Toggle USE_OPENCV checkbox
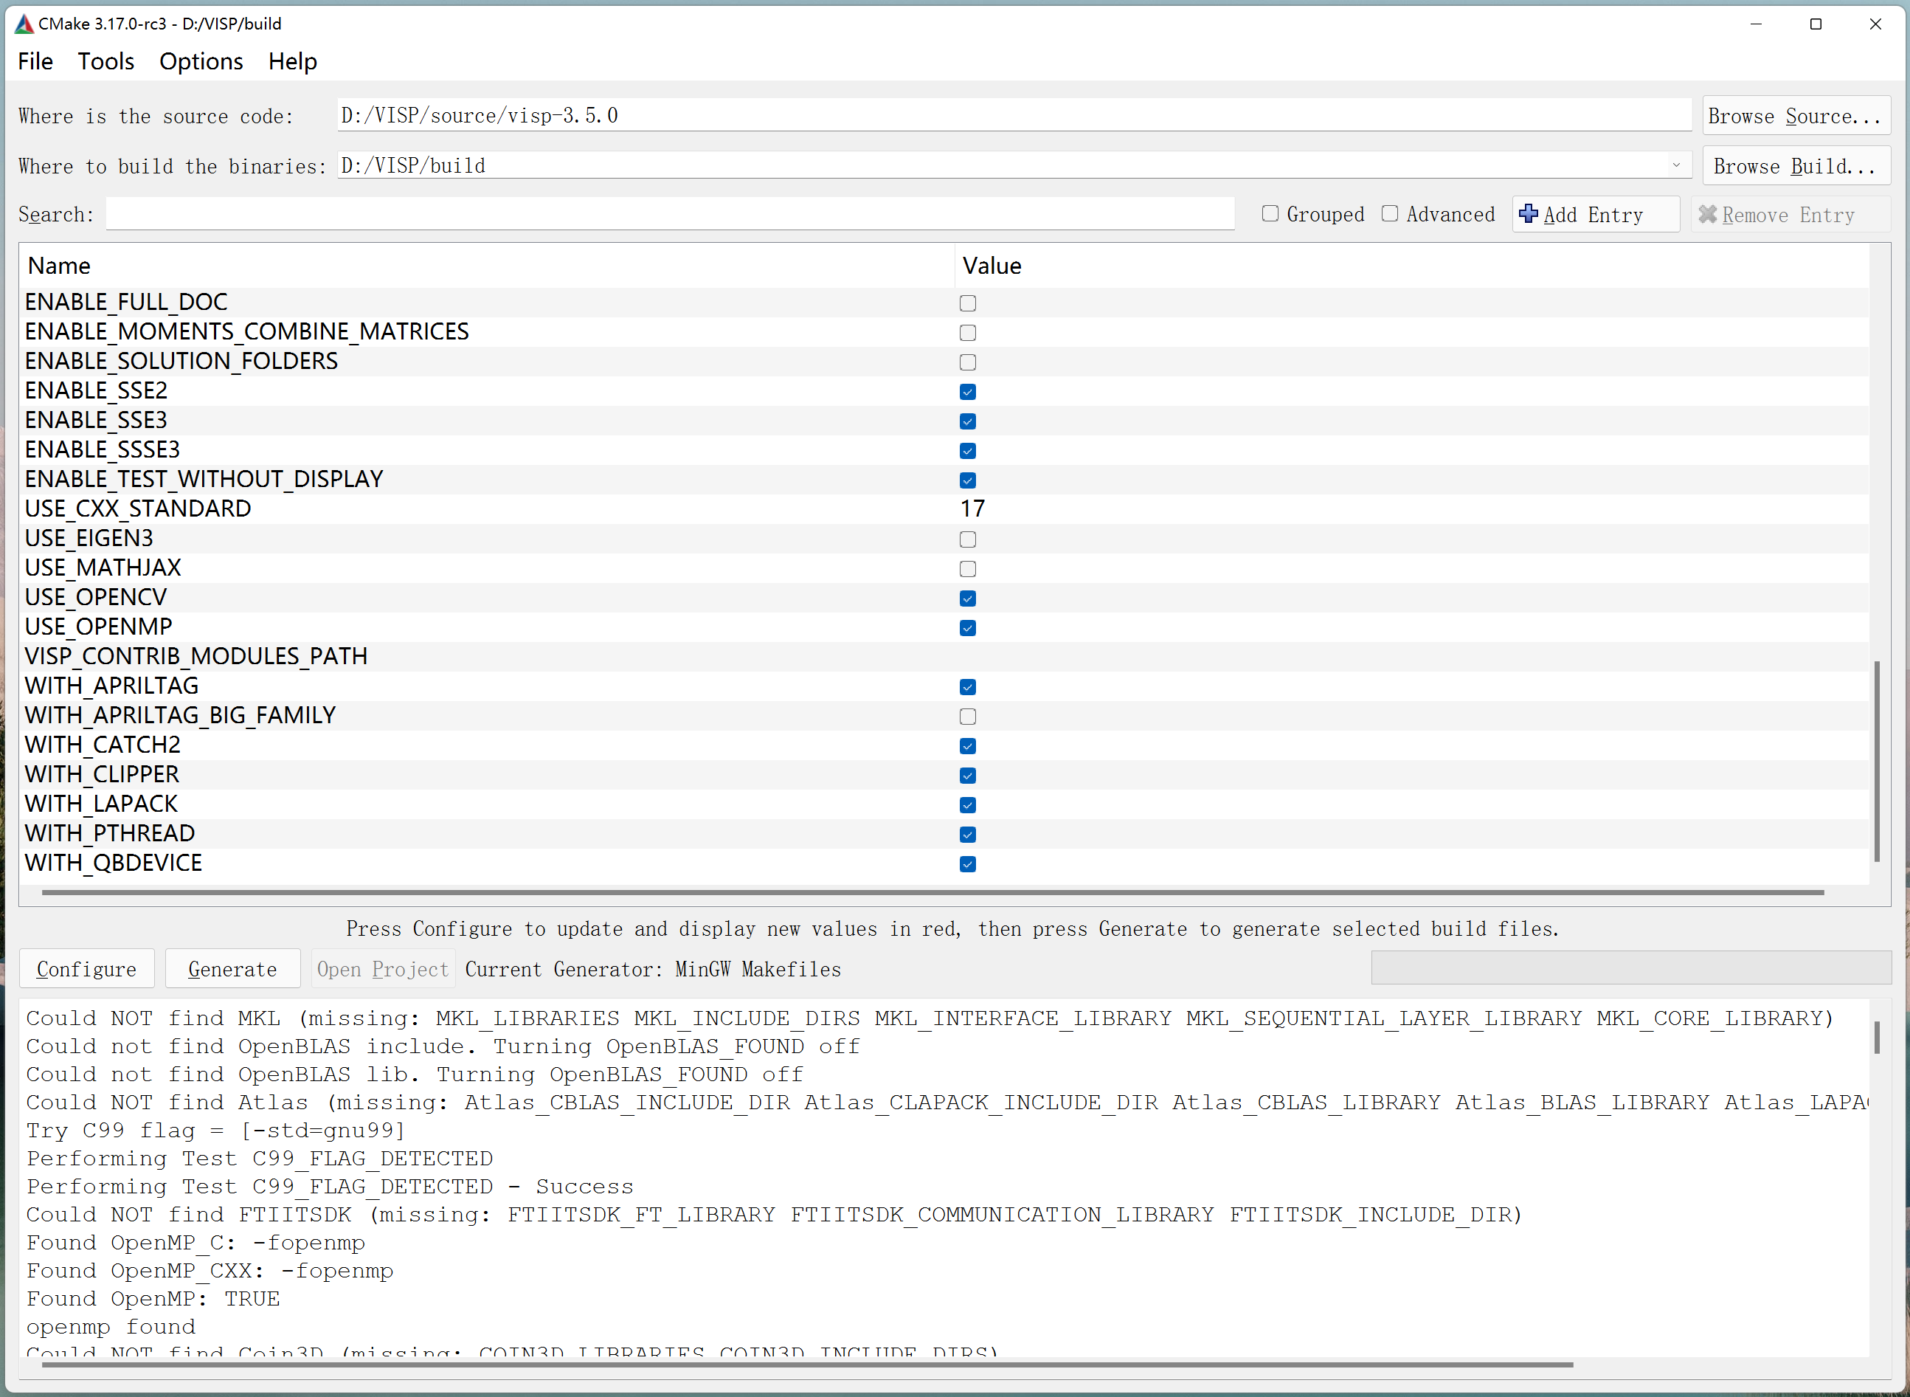1910x1397 pixels. click(x=969, y=598)
